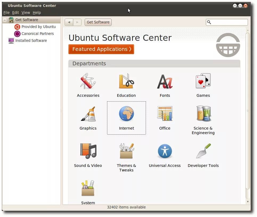The image size is (257, 217).
Task: Open the Science & Engineering beakers icon
Action: coord(203,113)
